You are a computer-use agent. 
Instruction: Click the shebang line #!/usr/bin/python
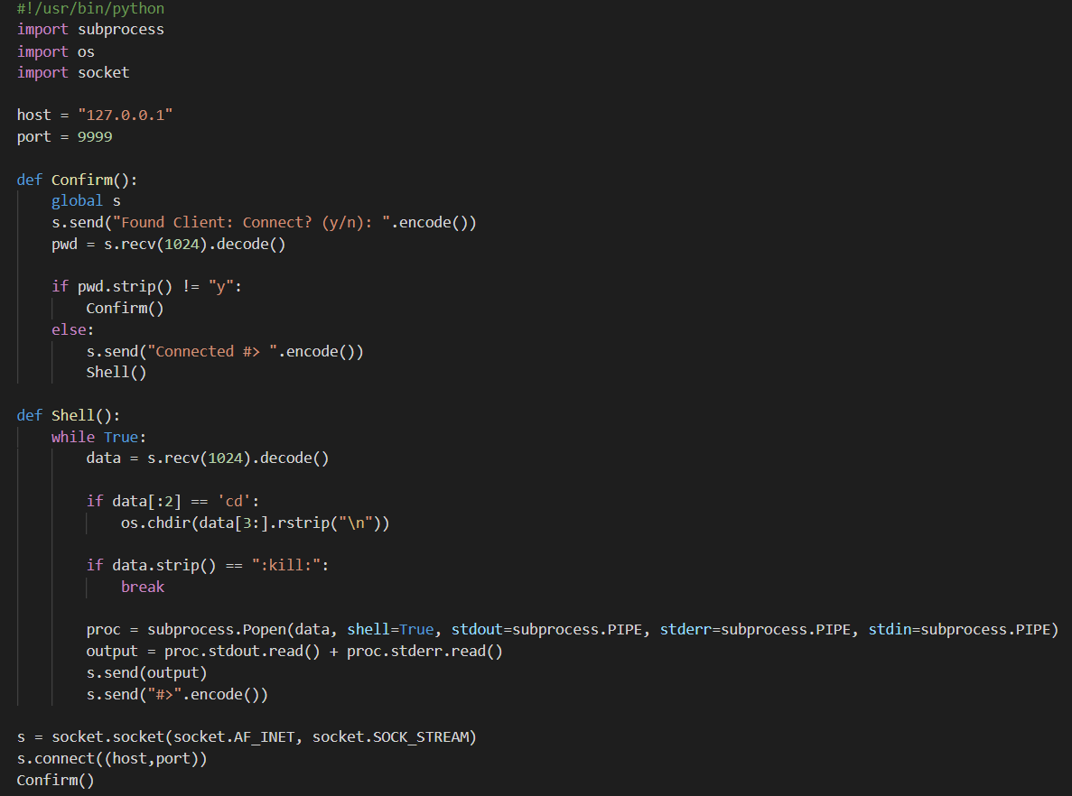[90, 8]
